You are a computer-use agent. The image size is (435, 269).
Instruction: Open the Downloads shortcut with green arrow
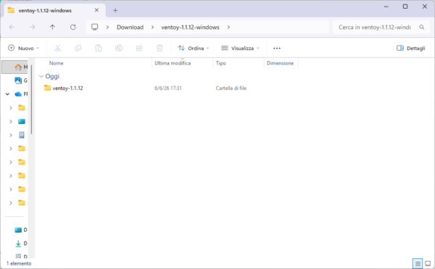pos(21,244)
